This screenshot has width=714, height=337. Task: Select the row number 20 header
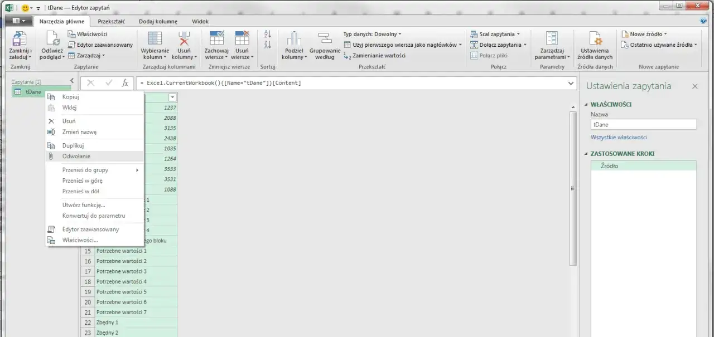[x=87, y=302]
